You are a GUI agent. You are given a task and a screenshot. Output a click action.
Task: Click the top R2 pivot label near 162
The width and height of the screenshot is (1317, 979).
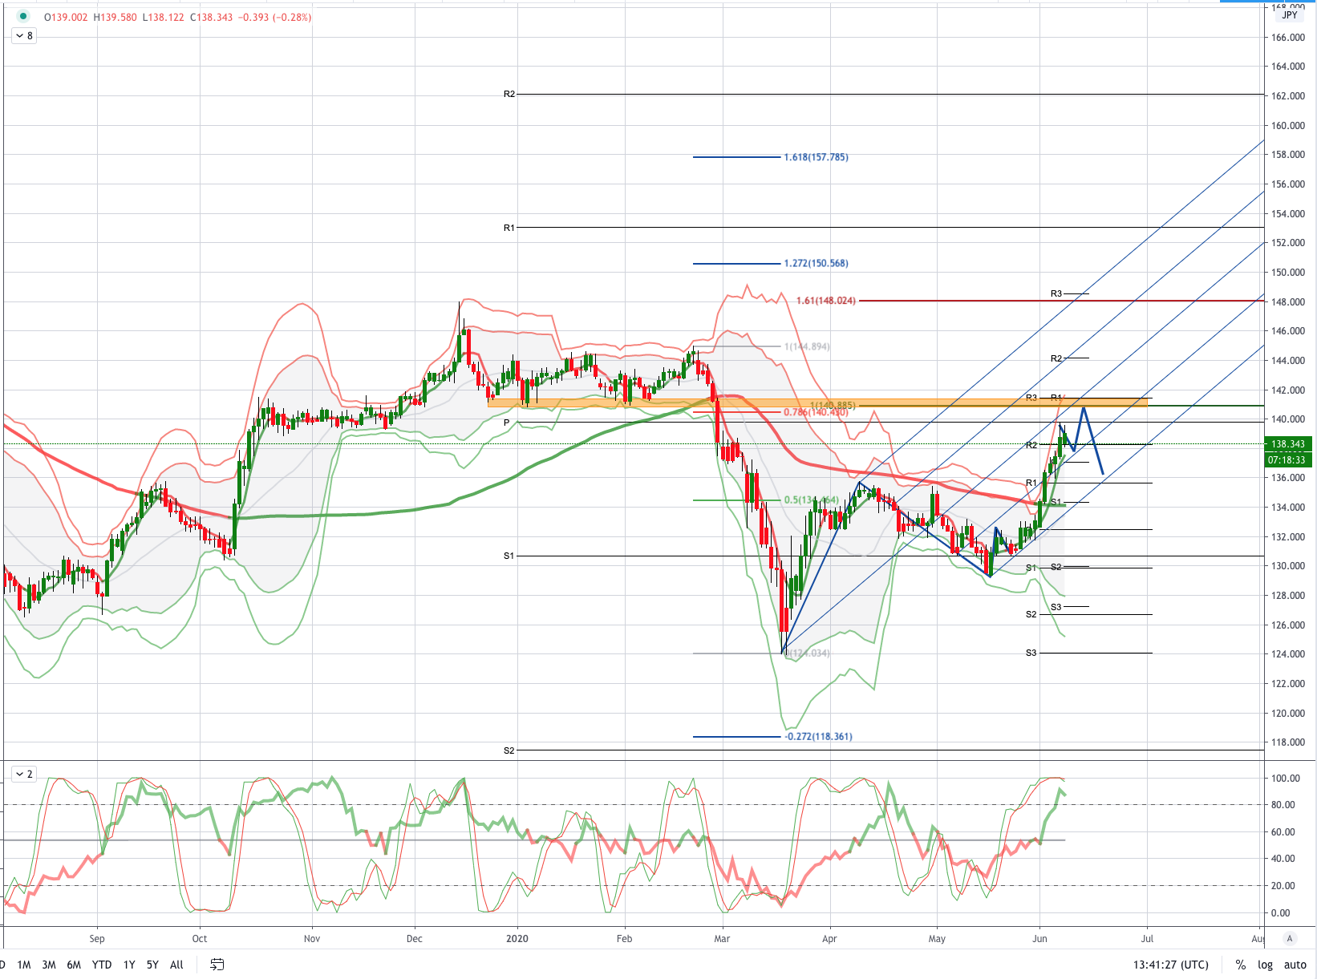coord(509,94)
